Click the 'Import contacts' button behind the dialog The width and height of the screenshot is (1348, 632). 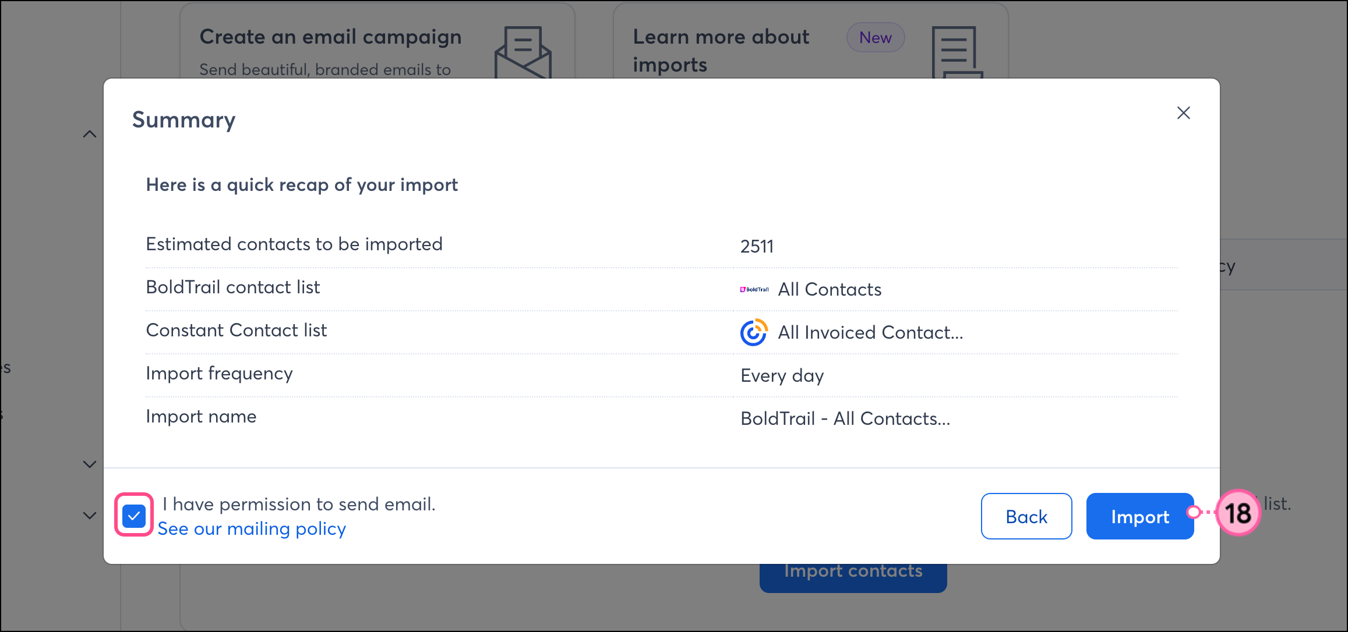[x=853, y=578]
